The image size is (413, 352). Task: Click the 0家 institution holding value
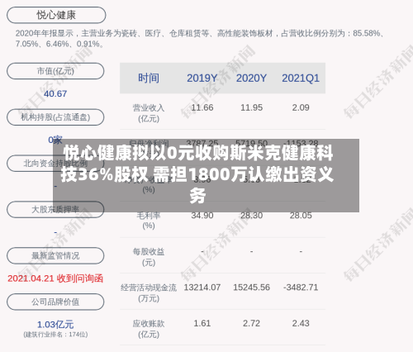click(x=55, y=140)
